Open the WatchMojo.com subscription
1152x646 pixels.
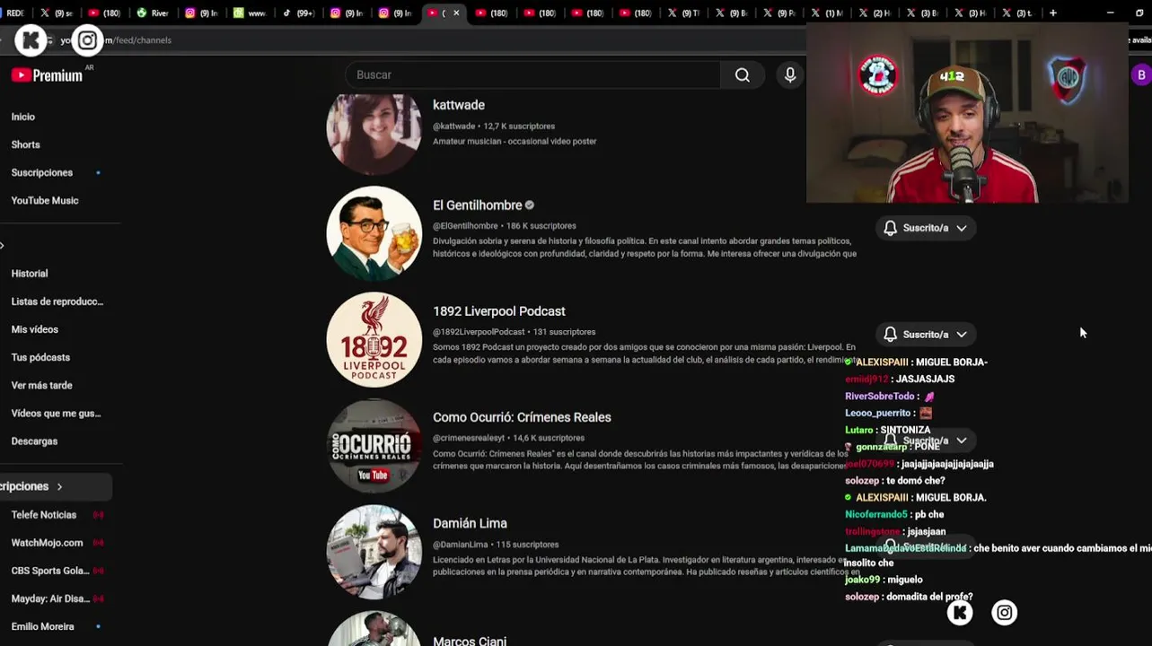pyautogui.click(x=47, y=543)
